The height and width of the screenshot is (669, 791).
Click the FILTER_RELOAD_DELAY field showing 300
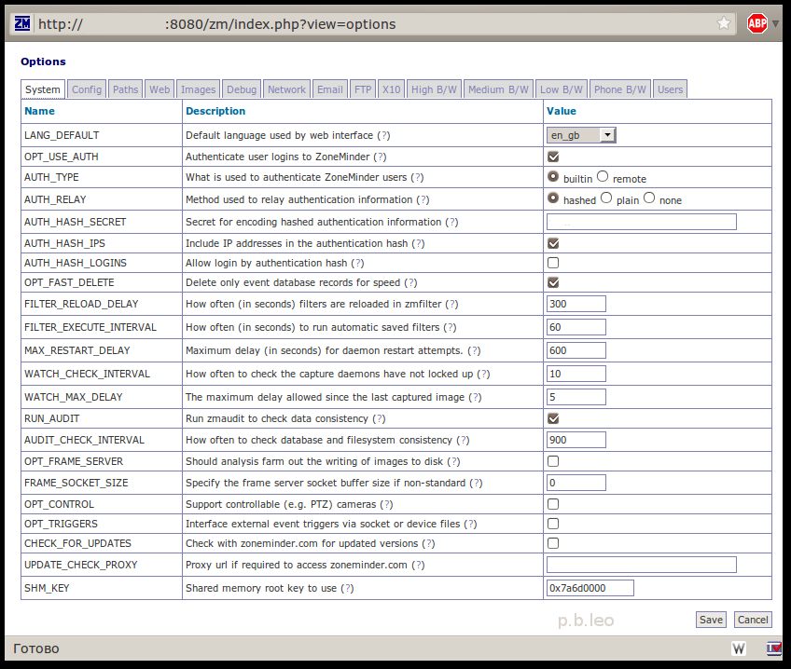click(576, 304)
